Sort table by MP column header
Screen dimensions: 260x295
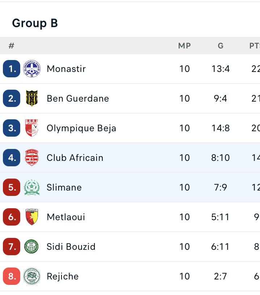tap(184, 46)
